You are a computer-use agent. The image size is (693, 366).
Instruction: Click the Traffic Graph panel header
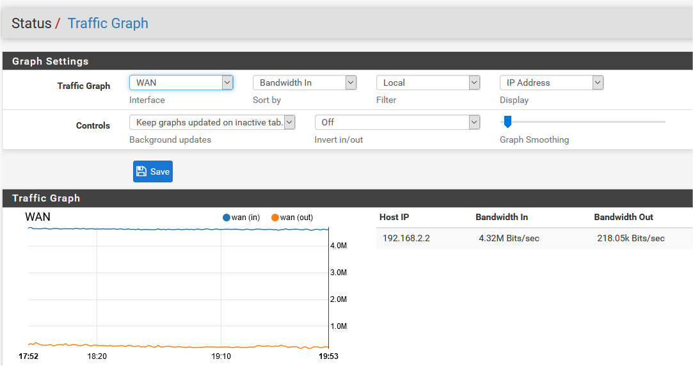coord(347,198)
